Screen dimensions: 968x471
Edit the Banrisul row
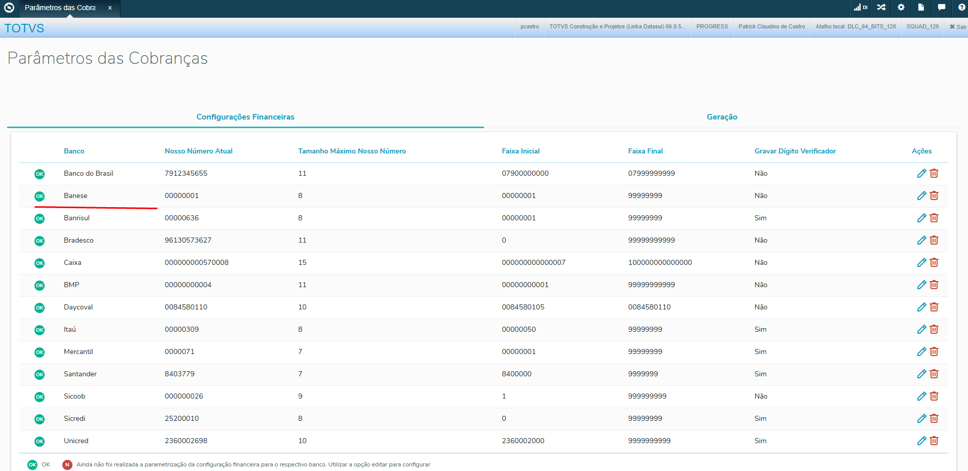921,218
